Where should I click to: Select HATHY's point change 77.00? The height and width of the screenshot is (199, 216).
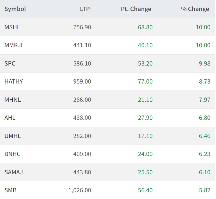[x=145, y=81]
